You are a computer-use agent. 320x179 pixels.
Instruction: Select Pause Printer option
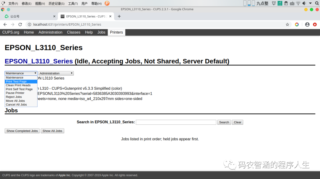tap(21, 93)
